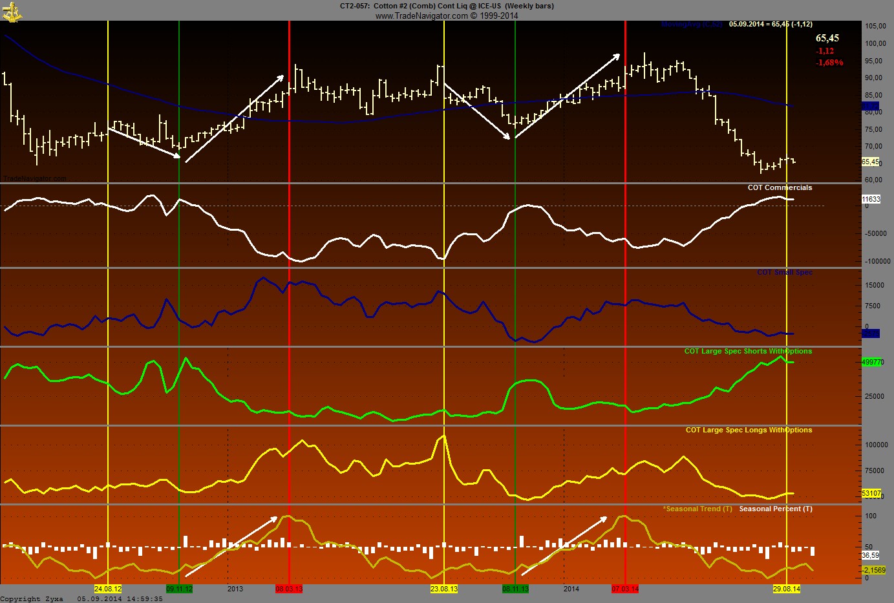This screenshot has width=894, height=603.
Task: Click the yellow 53107 value tag
Action: pos(871,493)
